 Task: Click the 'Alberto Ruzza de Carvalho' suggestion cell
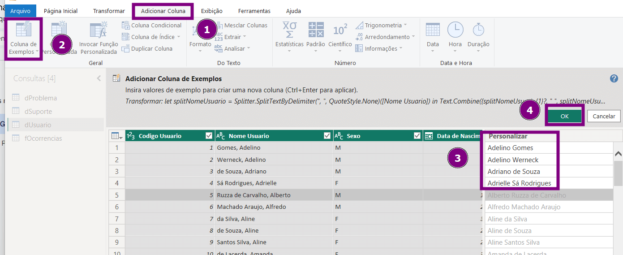point(549,195)
